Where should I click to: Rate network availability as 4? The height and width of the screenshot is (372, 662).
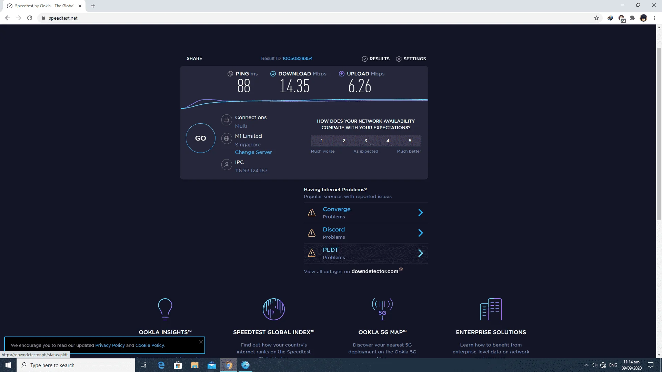pyautogui.click(x=388, y=141)
